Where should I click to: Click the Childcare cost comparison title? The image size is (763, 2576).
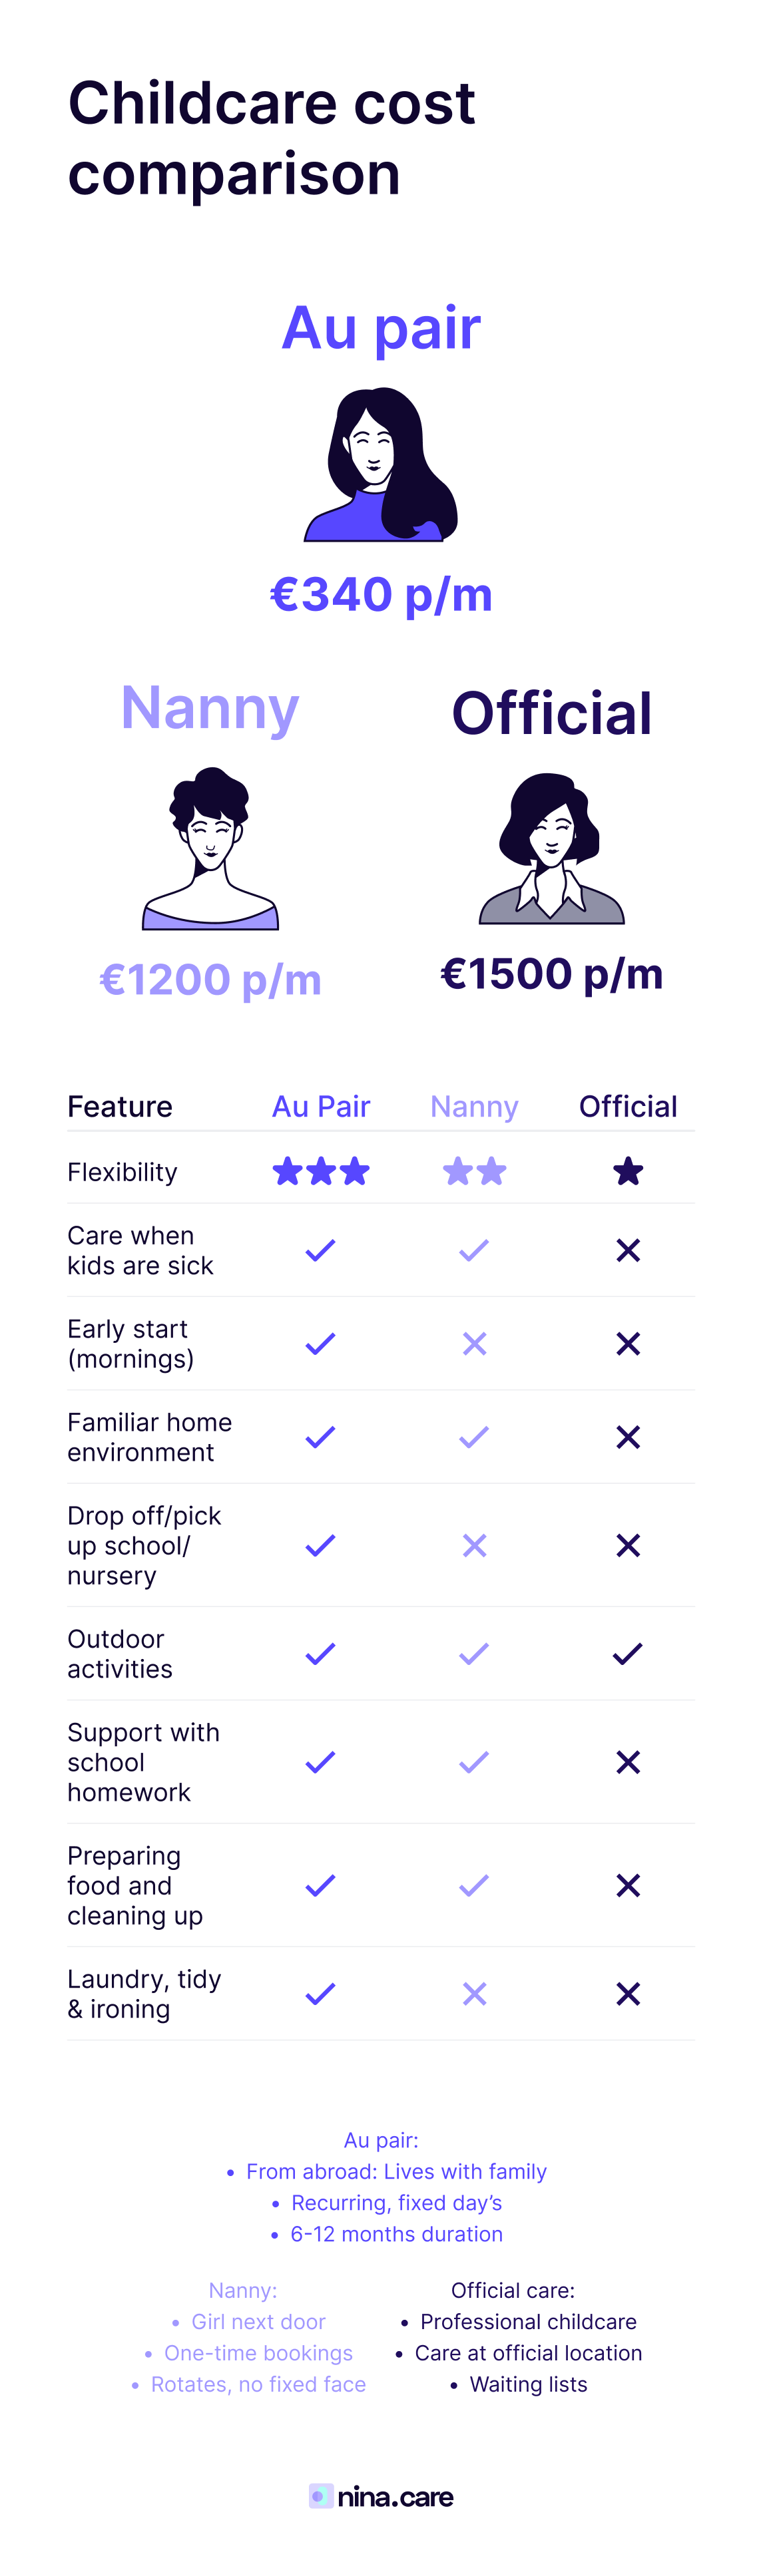coord(271,138)
